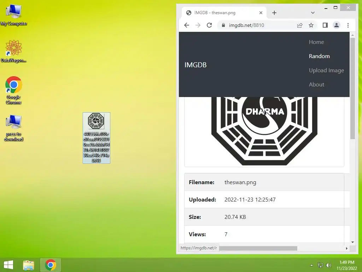Switch to Chrome via the taskbar button

[51, 265]
